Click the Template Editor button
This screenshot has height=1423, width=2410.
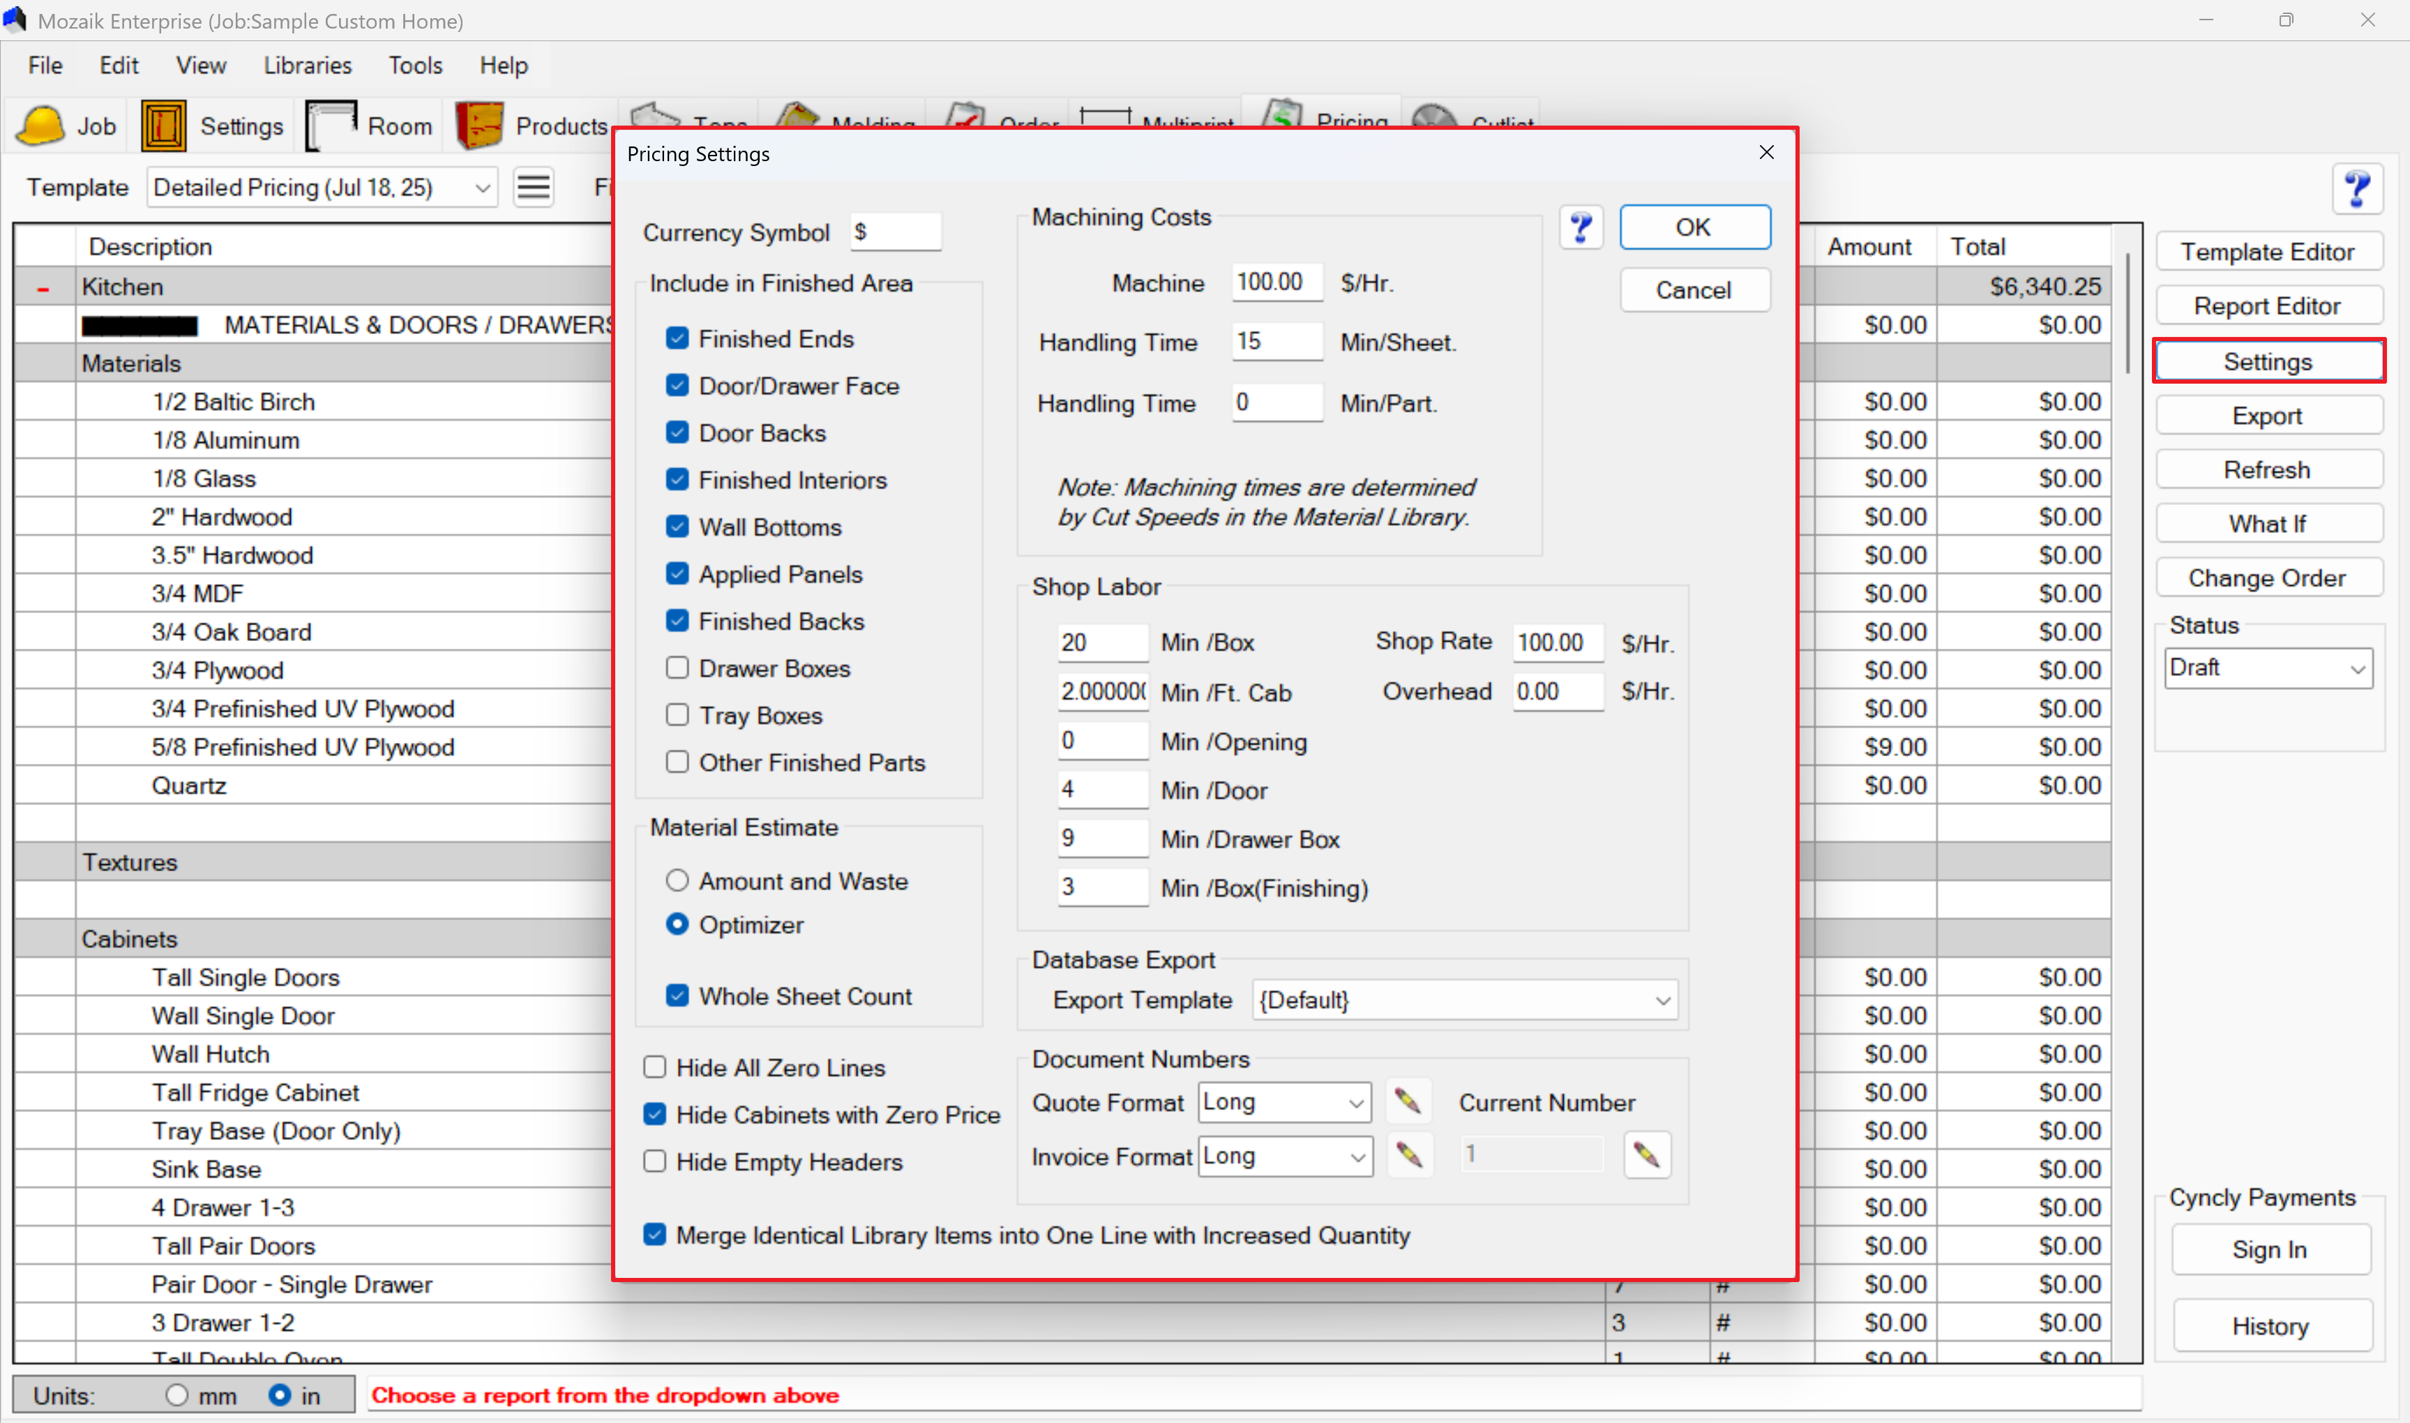[2267, 251]
